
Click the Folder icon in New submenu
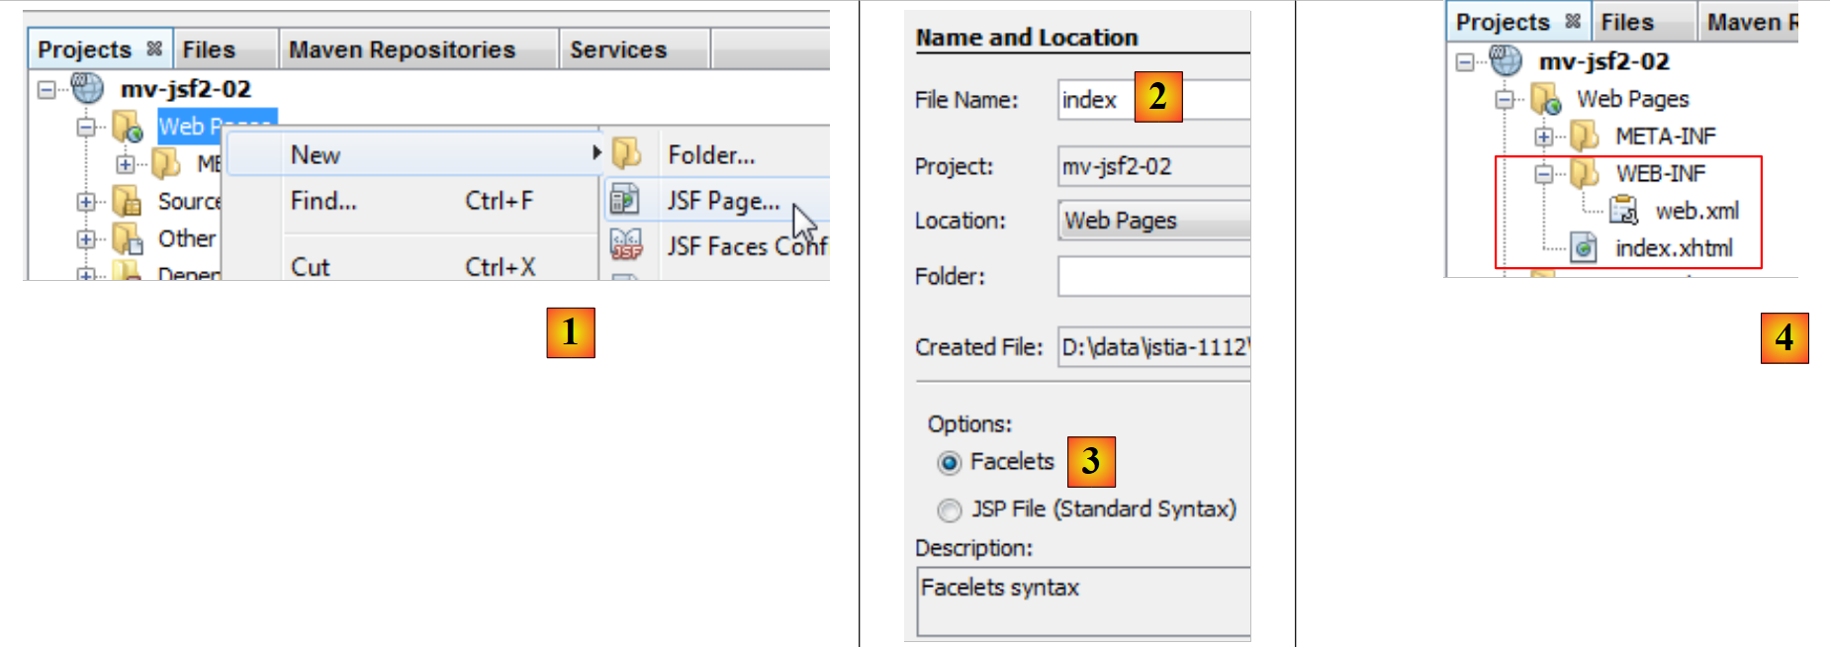click(625, 154)
